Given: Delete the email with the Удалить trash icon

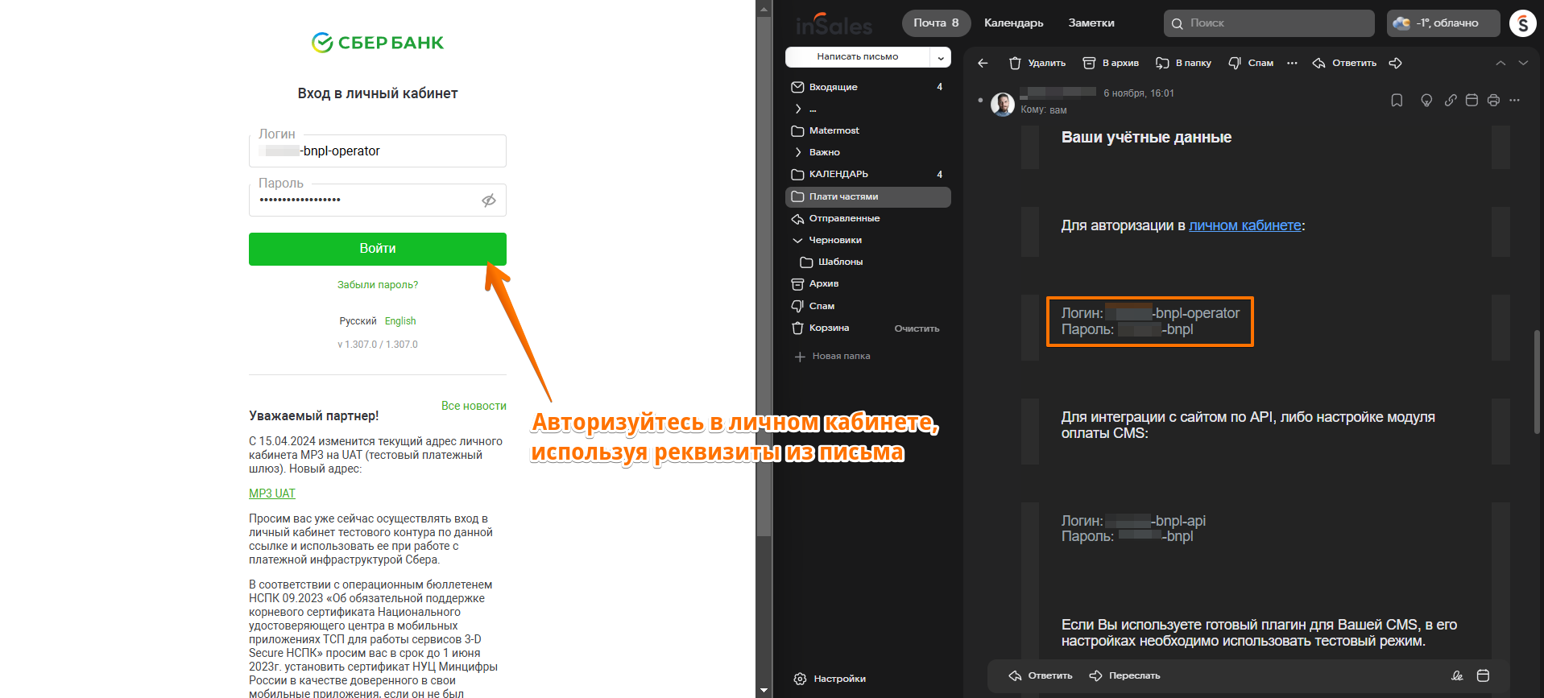Looking at the screenshot, I should (x=1037, y=63).
